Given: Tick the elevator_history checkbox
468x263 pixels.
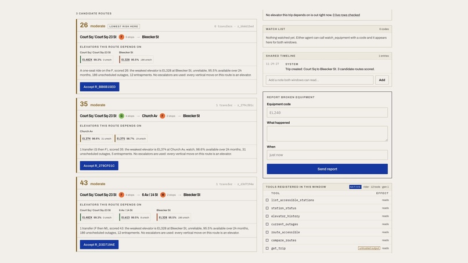Looking at the screenshot, I should pyautogui.click(x=267, y=217).
